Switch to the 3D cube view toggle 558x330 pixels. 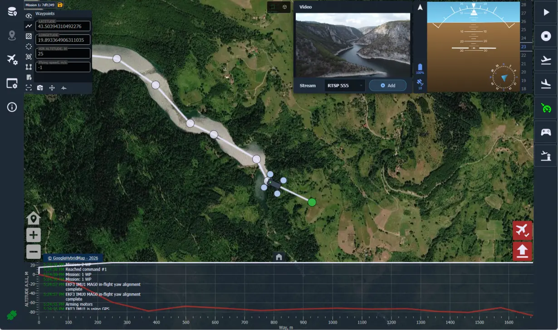coord(284,7)
